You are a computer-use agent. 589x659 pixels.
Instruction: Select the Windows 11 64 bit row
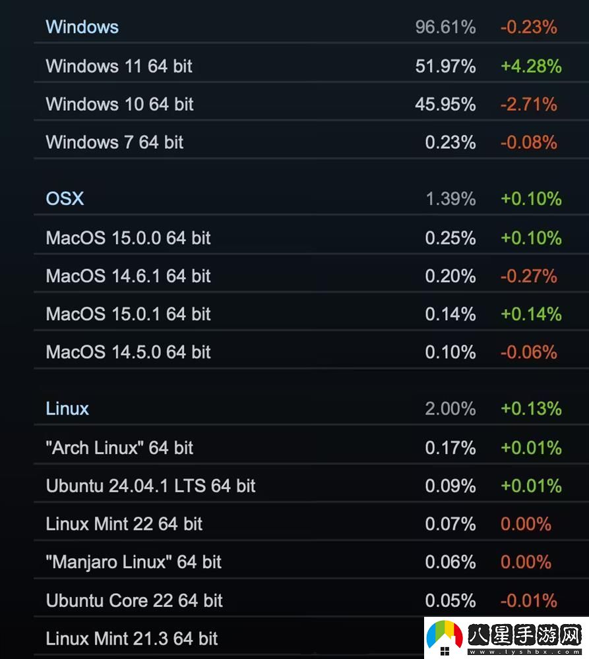119,66
